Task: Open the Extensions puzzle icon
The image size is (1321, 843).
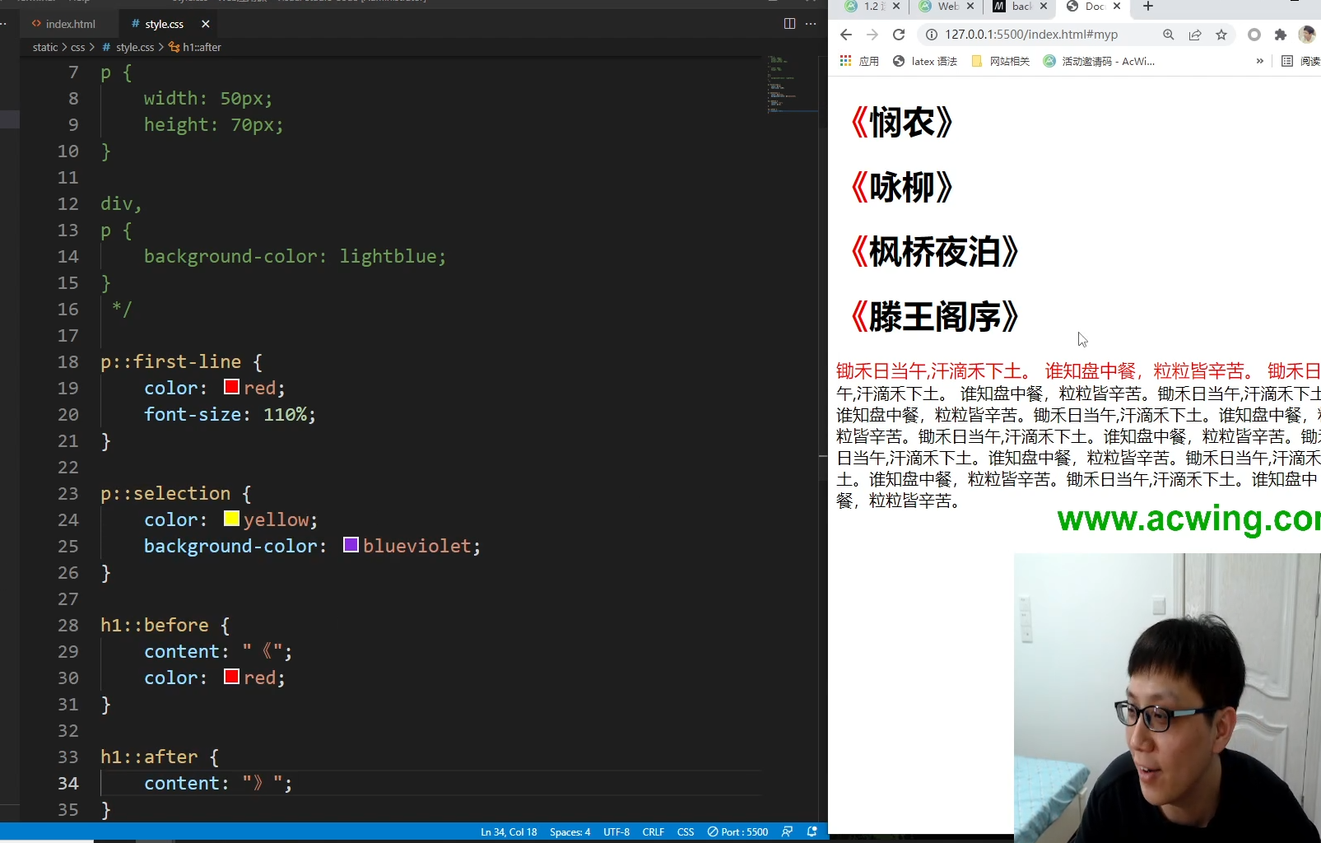Action: click(x=1280, y=35)
